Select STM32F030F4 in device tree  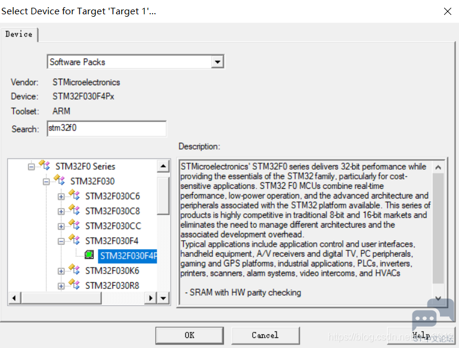point(112,241)
